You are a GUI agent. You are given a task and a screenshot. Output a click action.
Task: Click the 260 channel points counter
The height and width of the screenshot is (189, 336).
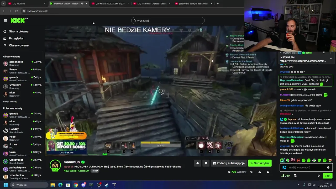(x=285, y=176)
